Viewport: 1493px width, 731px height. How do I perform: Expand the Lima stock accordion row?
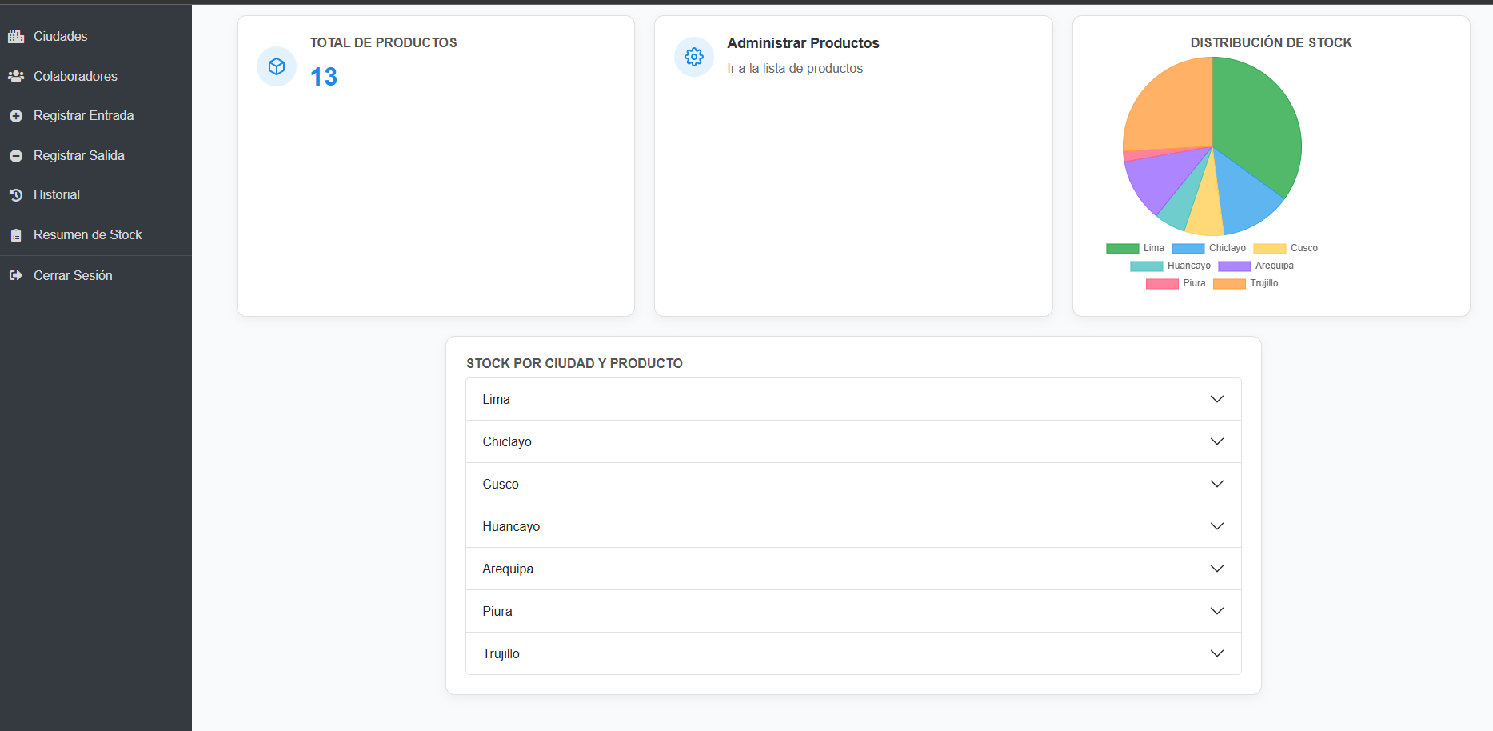(x=853, y=399)
